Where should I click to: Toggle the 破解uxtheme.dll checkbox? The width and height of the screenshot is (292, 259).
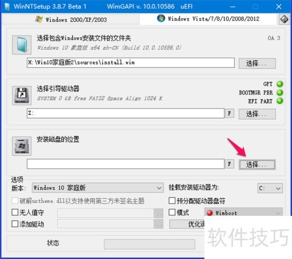click(15, 201)
